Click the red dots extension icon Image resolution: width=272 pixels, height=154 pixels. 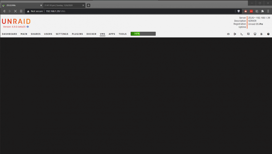tap(251, 11)
